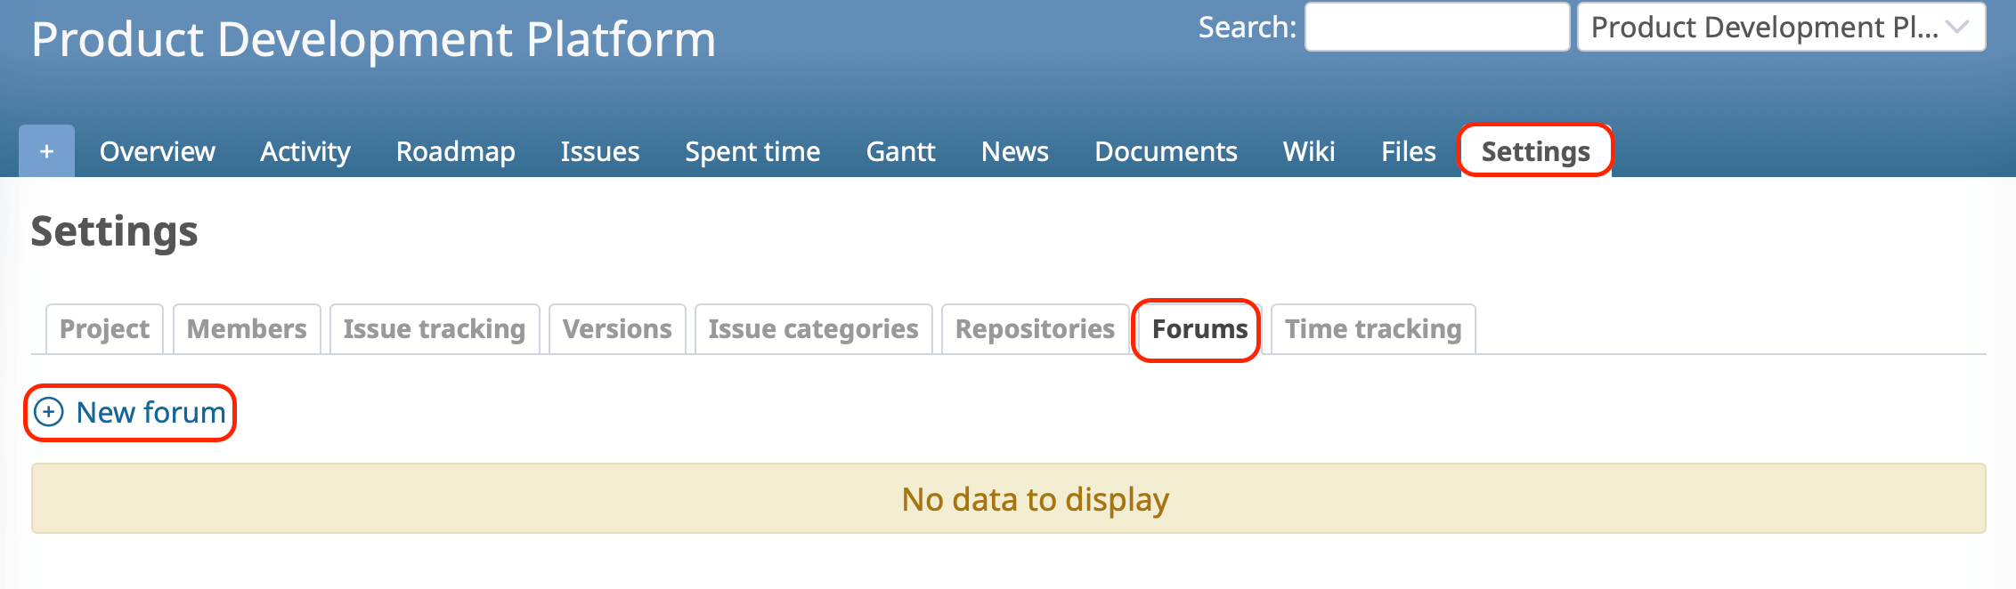This screenshot has width=2016, height=589.
Task: Open the Repositories settings tab
Action: 1035,328
